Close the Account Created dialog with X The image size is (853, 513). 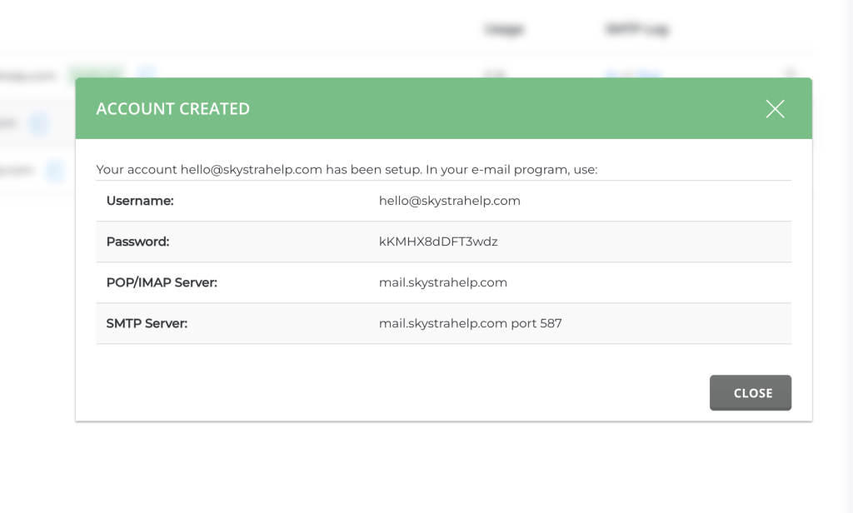775,109
